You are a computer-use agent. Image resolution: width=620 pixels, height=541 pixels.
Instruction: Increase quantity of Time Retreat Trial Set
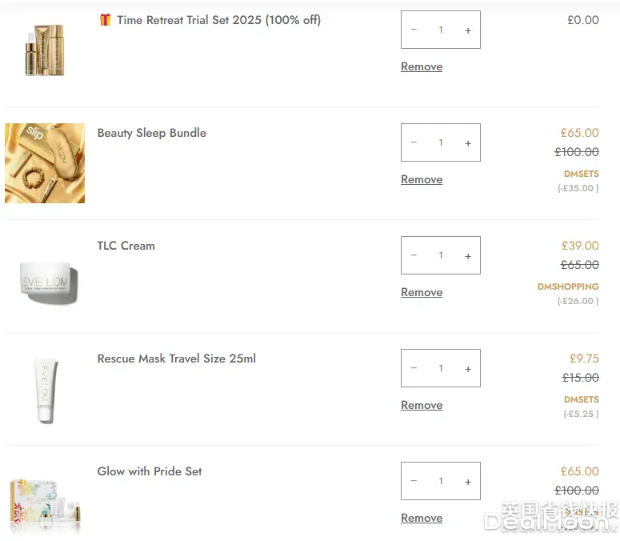(468, 30)
